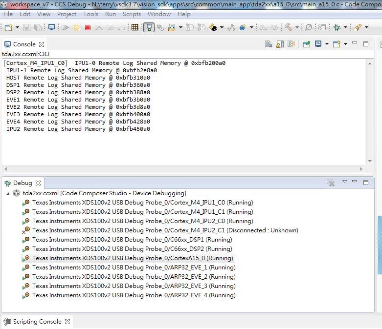
Task: Click the Step Over icon
Action: pyautogui.click(x=110, y=27)
